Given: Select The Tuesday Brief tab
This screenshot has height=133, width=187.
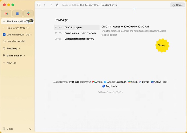Looking at the screenshot, I should point(17,21).
